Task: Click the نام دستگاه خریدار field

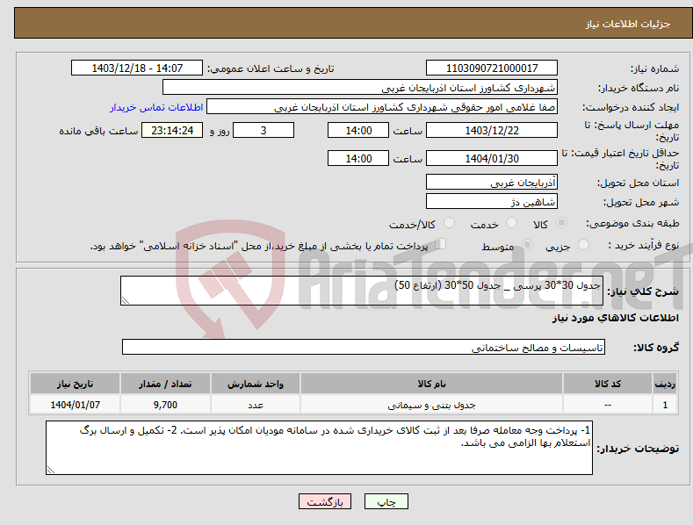Action: click(360, 87)
